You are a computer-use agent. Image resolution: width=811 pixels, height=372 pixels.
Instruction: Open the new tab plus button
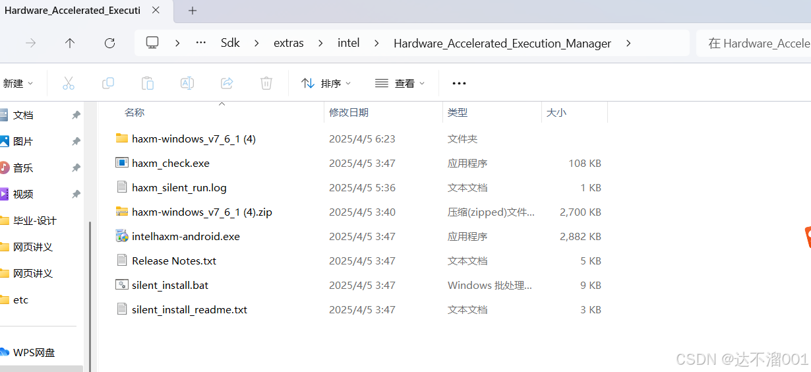click(x=193, y=11)
